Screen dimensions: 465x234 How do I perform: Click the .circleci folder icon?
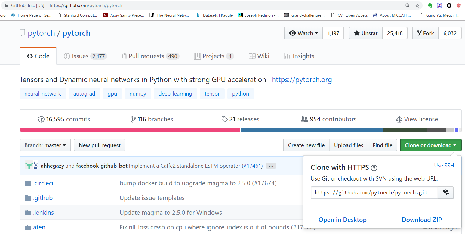(x=28, y=183)
